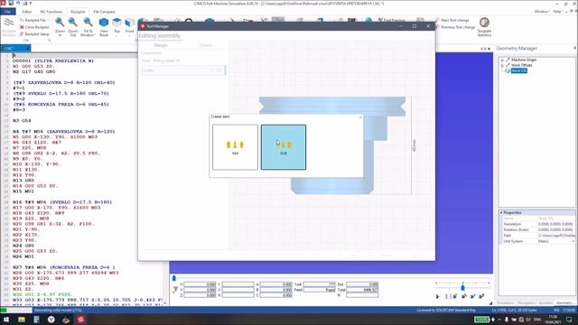Open the Help menu
578x325 pixels.
pos(557,12)
